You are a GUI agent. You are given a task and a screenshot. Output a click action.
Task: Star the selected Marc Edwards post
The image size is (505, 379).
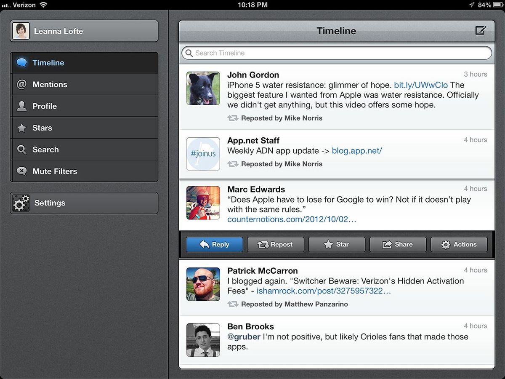point(337,245)
